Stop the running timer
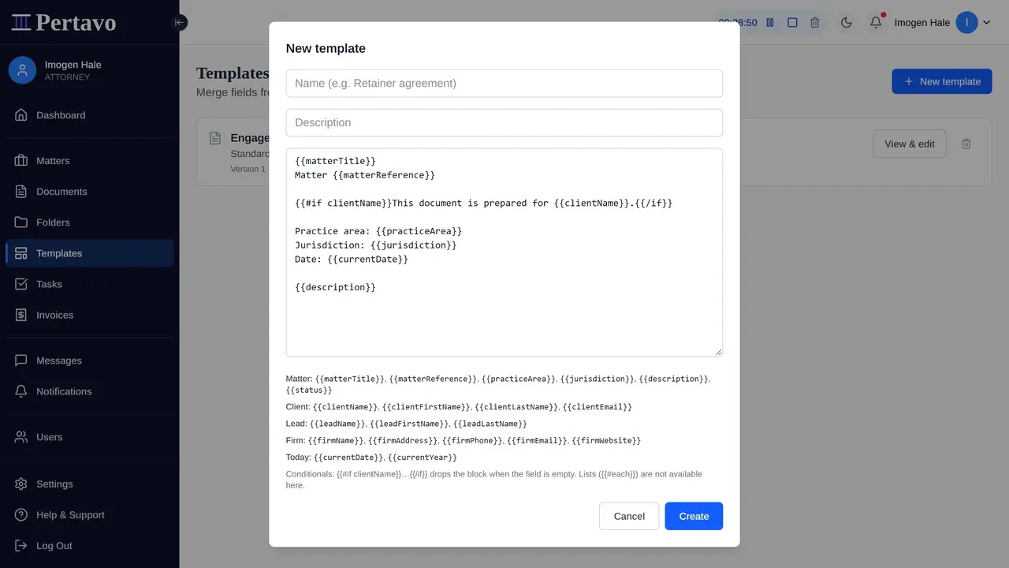The image size is (1009, 568). (x=792, y=23)
